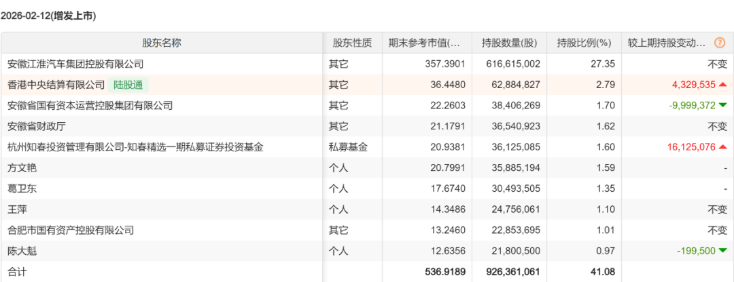Click holding ratio 0.97
The width and height of the screenshot is (734, 282).
pos(606,251)
